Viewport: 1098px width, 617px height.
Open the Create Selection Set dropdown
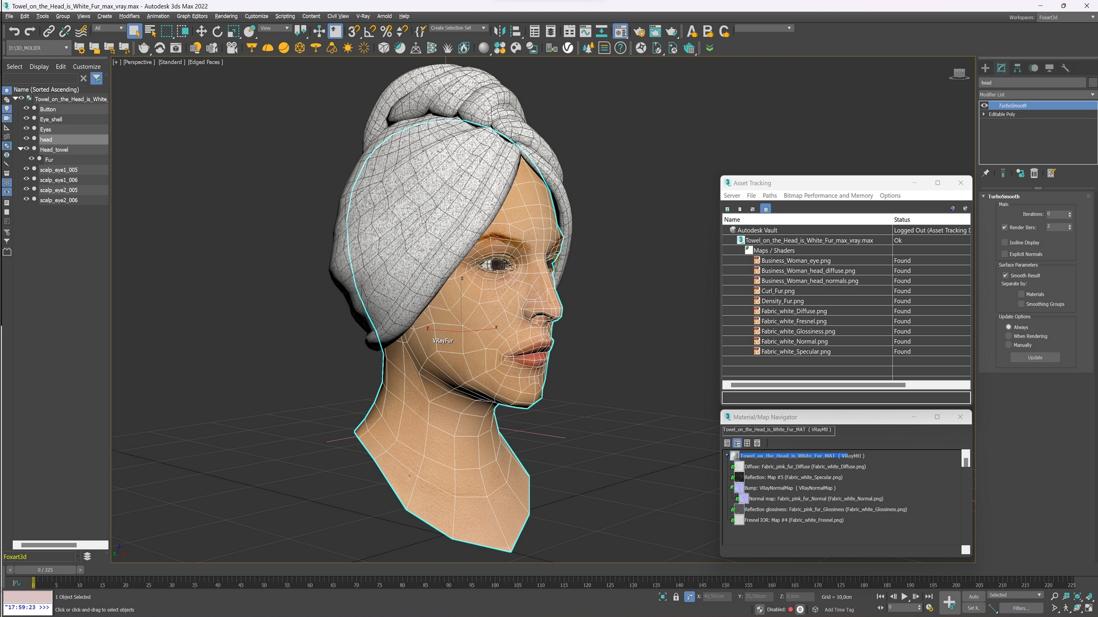(457, 28)
